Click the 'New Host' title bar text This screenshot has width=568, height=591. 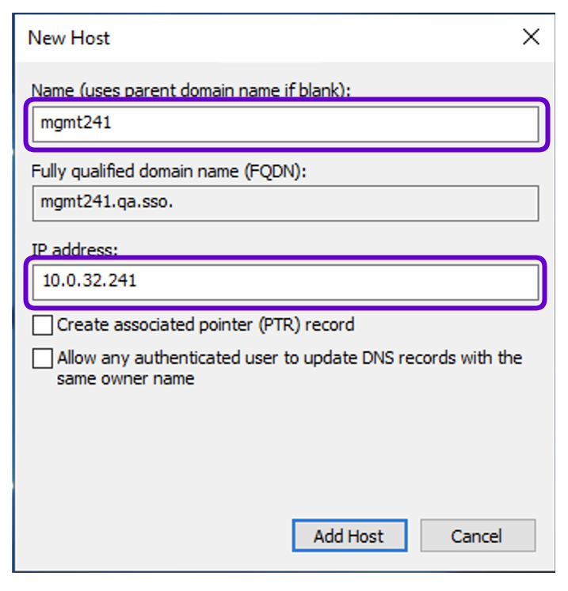(69, 38)
